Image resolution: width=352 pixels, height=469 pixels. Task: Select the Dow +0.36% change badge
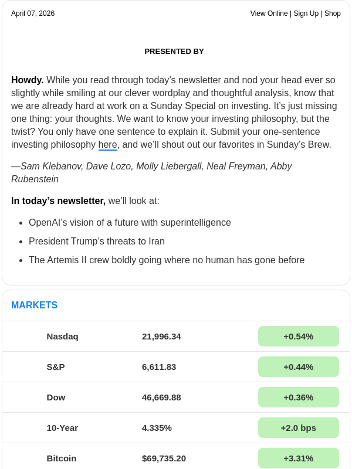298,397
